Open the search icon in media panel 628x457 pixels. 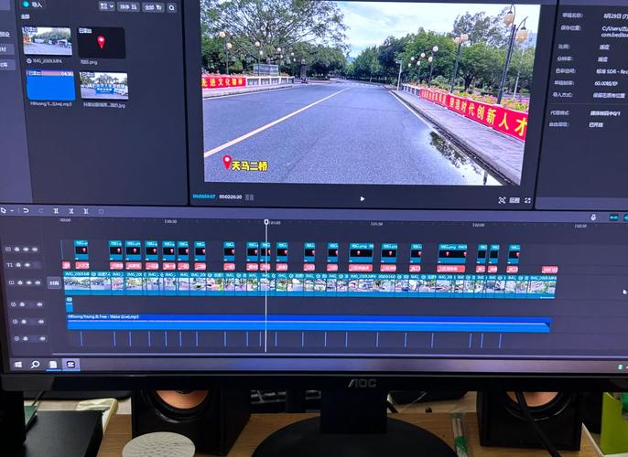click(x=171, y=7)
